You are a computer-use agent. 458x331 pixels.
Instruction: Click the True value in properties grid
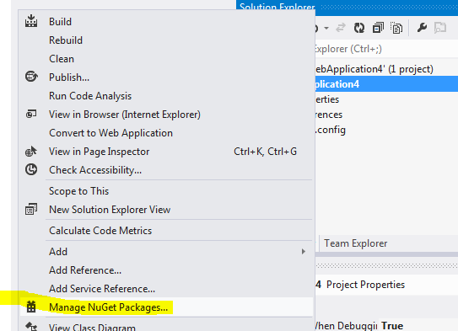(x=392, y=325)
